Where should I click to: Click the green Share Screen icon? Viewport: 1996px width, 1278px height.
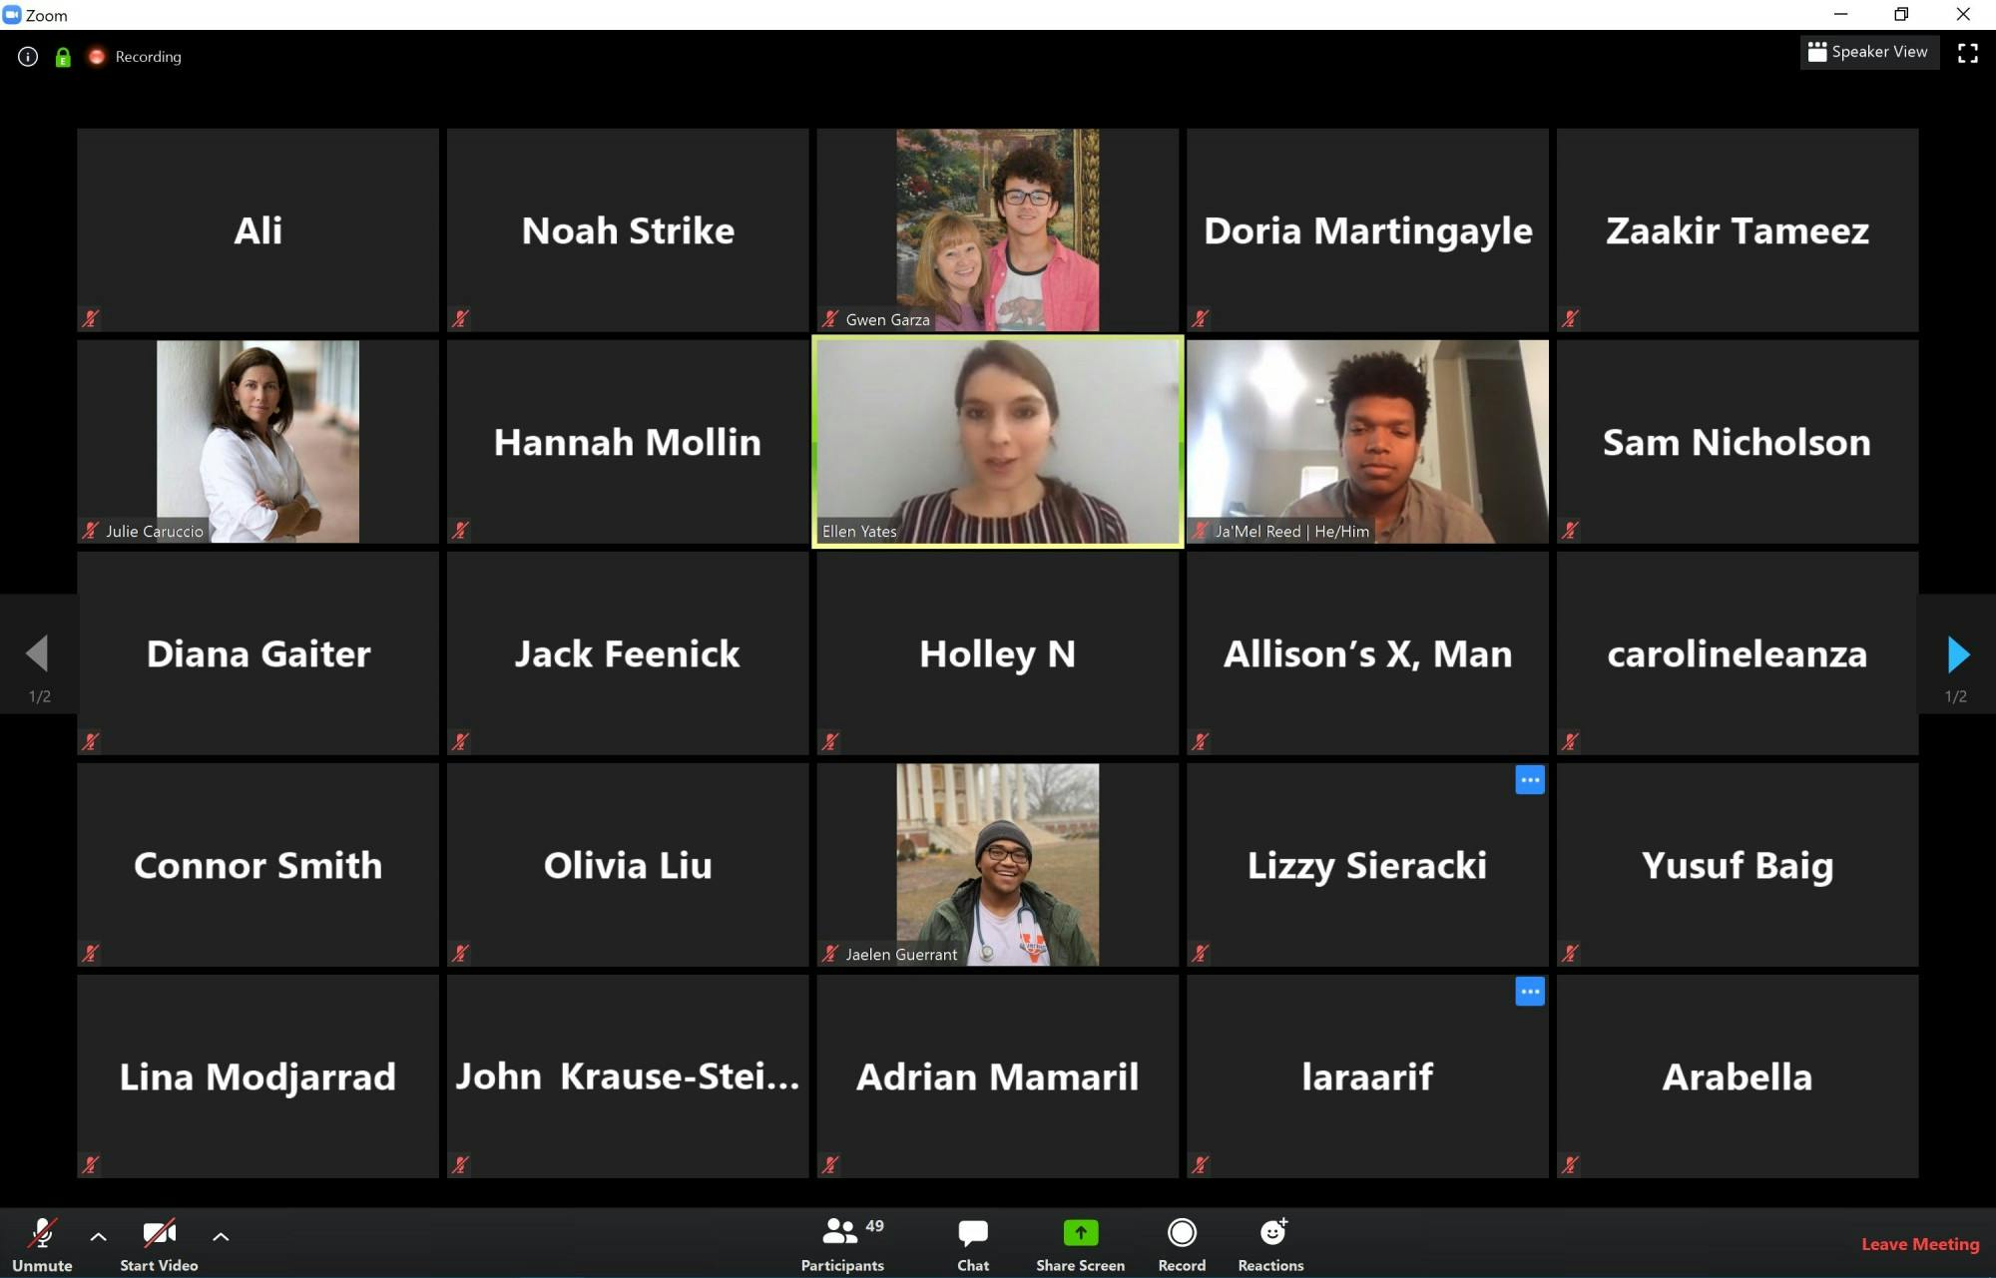[1080, 1233]
